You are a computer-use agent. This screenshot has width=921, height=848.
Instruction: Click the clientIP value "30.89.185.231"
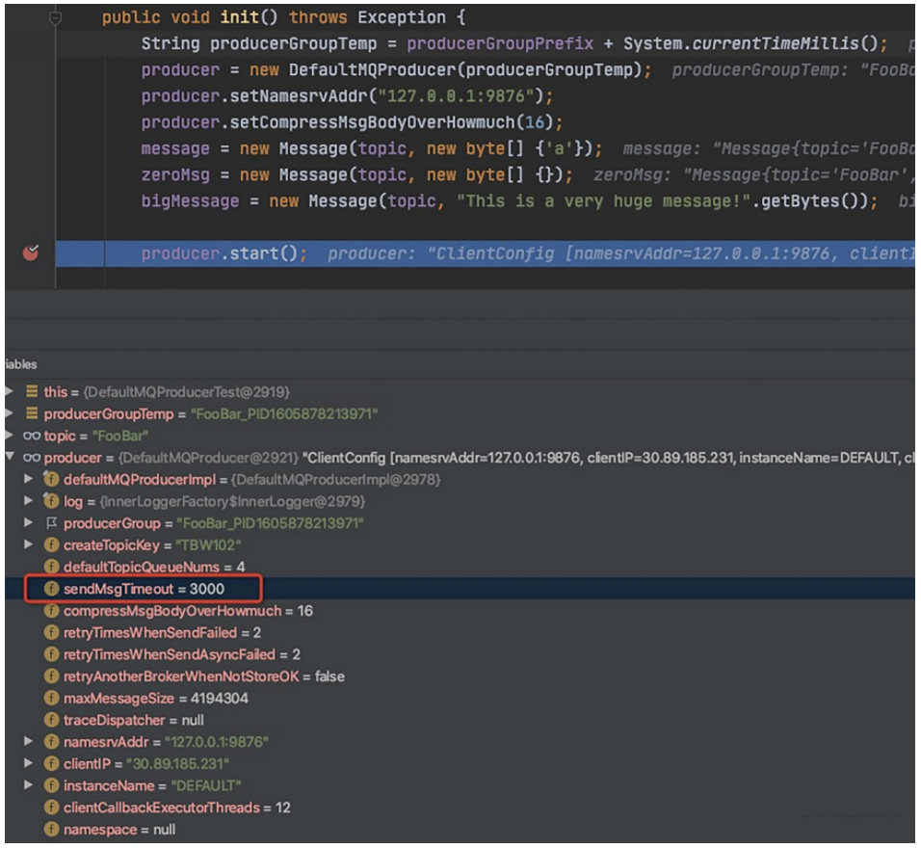click(177, 764)
